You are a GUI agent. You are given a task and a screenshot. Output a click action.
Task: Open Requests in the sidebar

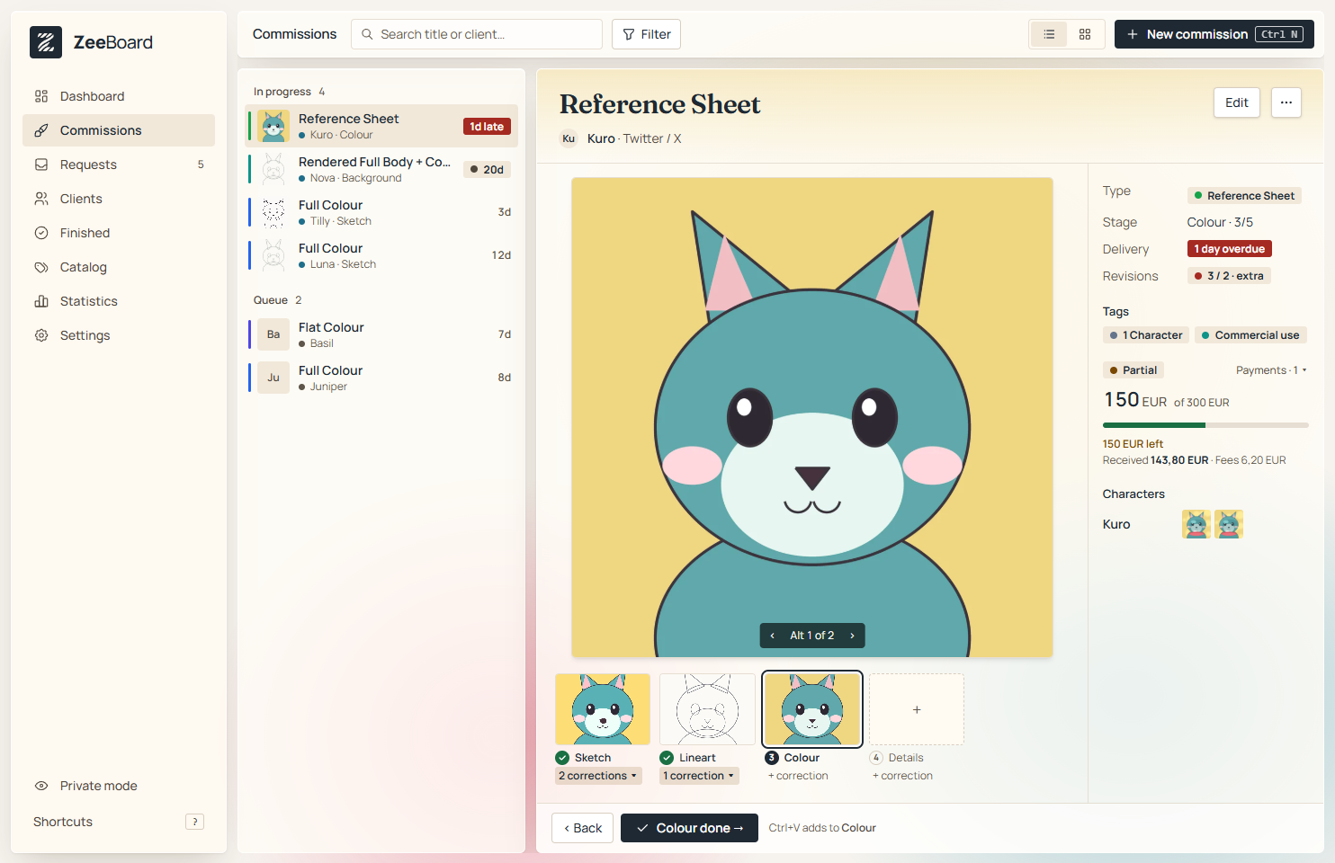(119, 165)
